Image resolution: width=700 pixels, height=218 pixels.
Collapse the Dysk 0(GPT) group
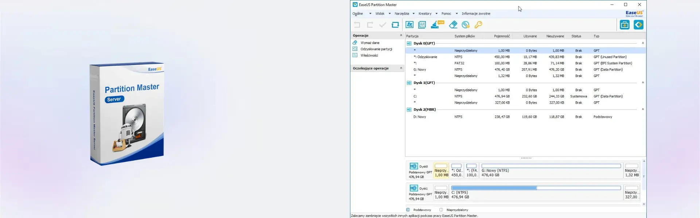643,43
